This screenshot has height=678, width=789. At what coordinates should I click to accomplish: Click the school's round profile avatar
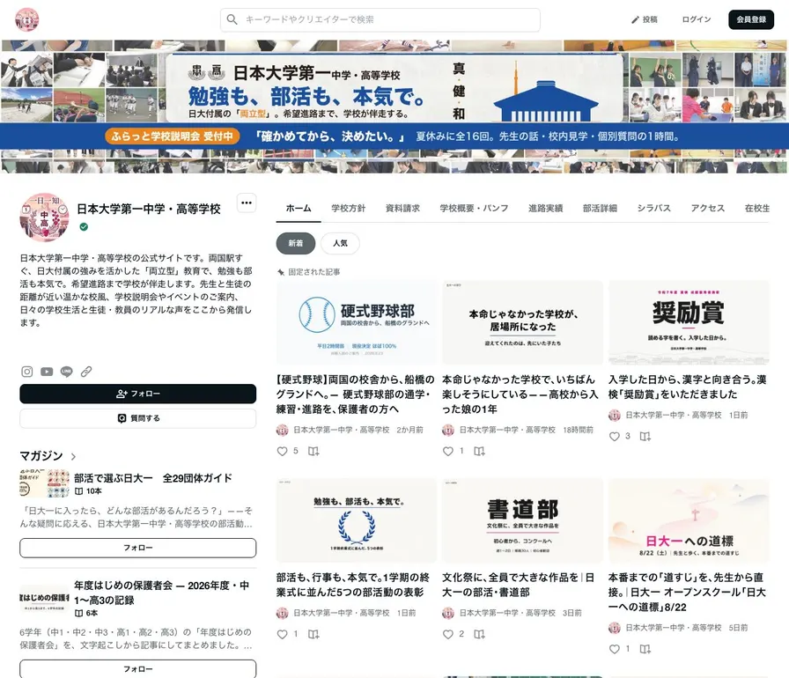(44, 217)
